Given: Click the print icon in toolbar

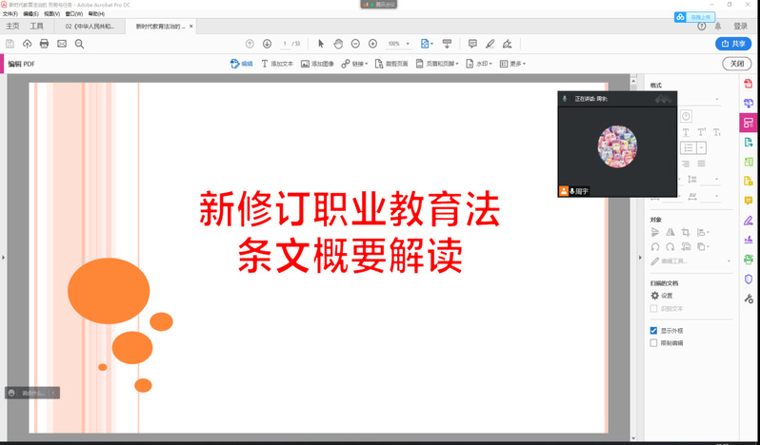Looking at the screenshot, I should [44, 44].
